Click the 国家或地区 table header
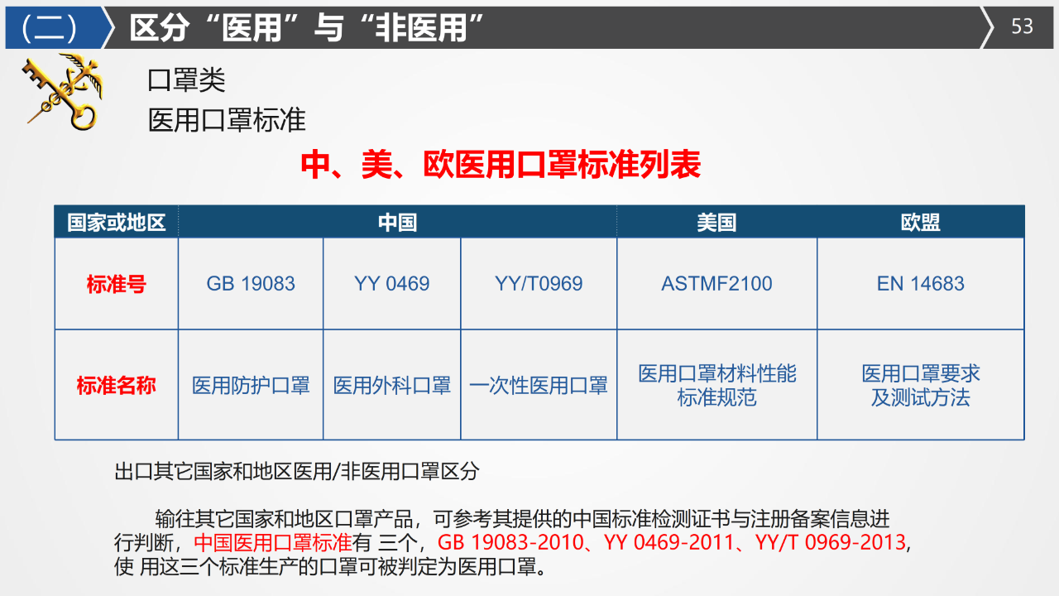1059x596 pixels. tap(117, 223)
